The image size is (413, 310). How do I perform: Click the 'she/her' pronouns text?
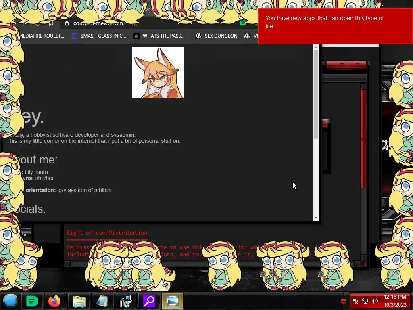click(x=44, y=178)
